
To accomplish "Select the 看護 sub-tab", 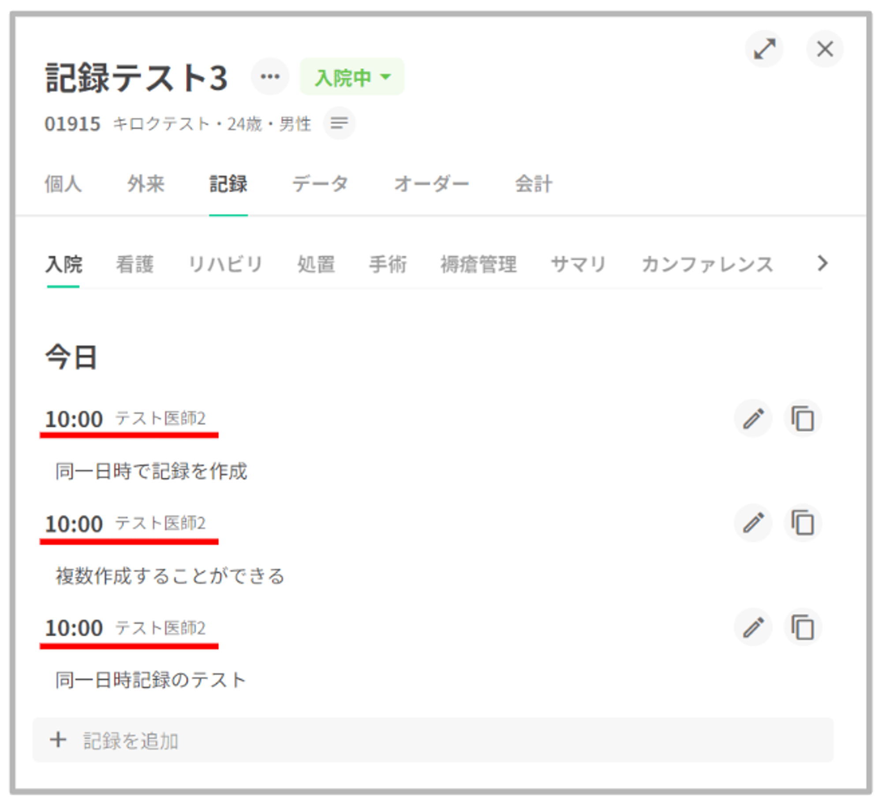I will [x=135, y=264].
